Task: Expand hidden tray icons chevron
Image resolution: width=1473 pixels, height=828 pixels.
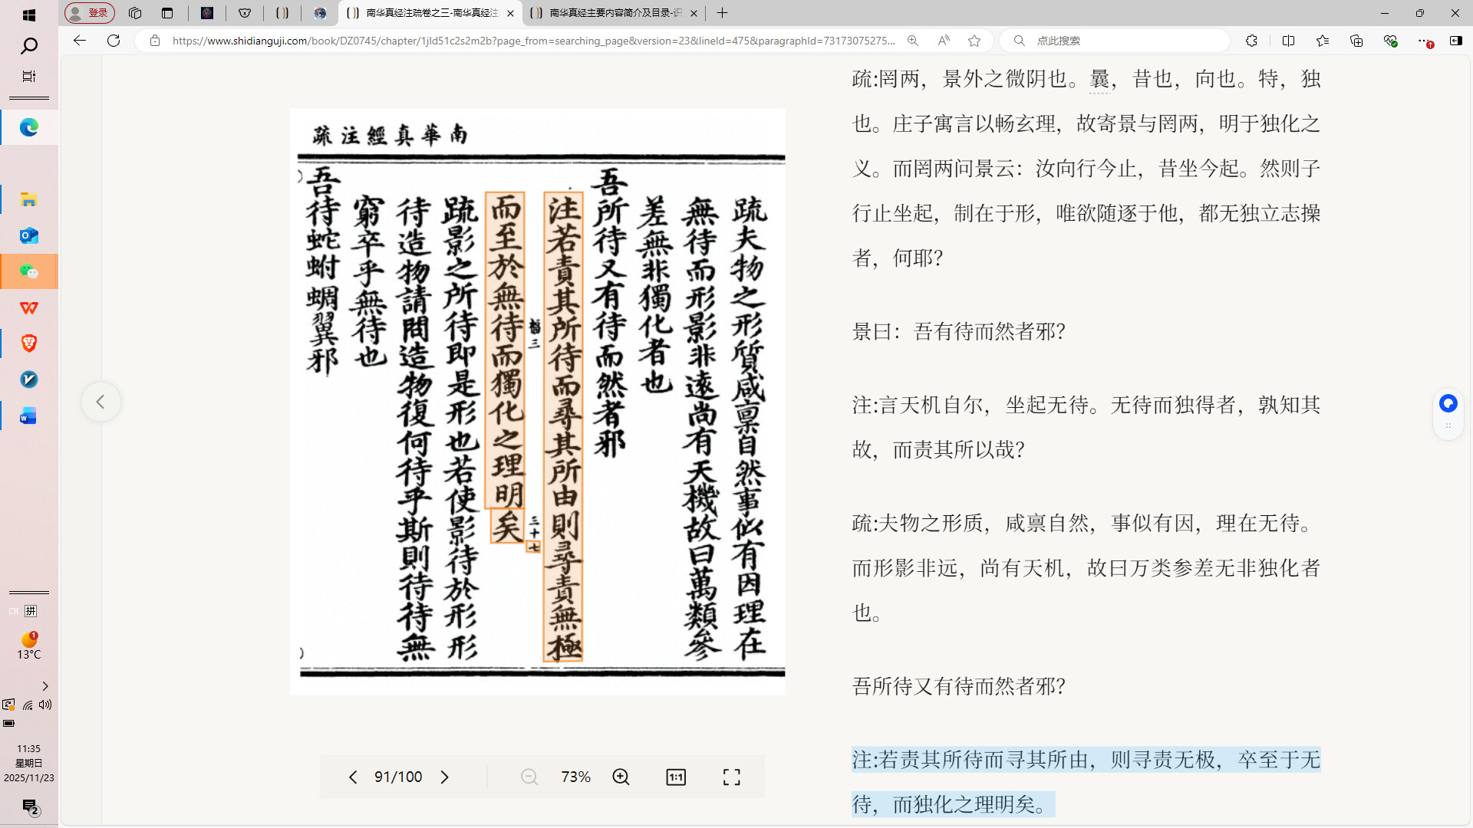Action: 45,686
